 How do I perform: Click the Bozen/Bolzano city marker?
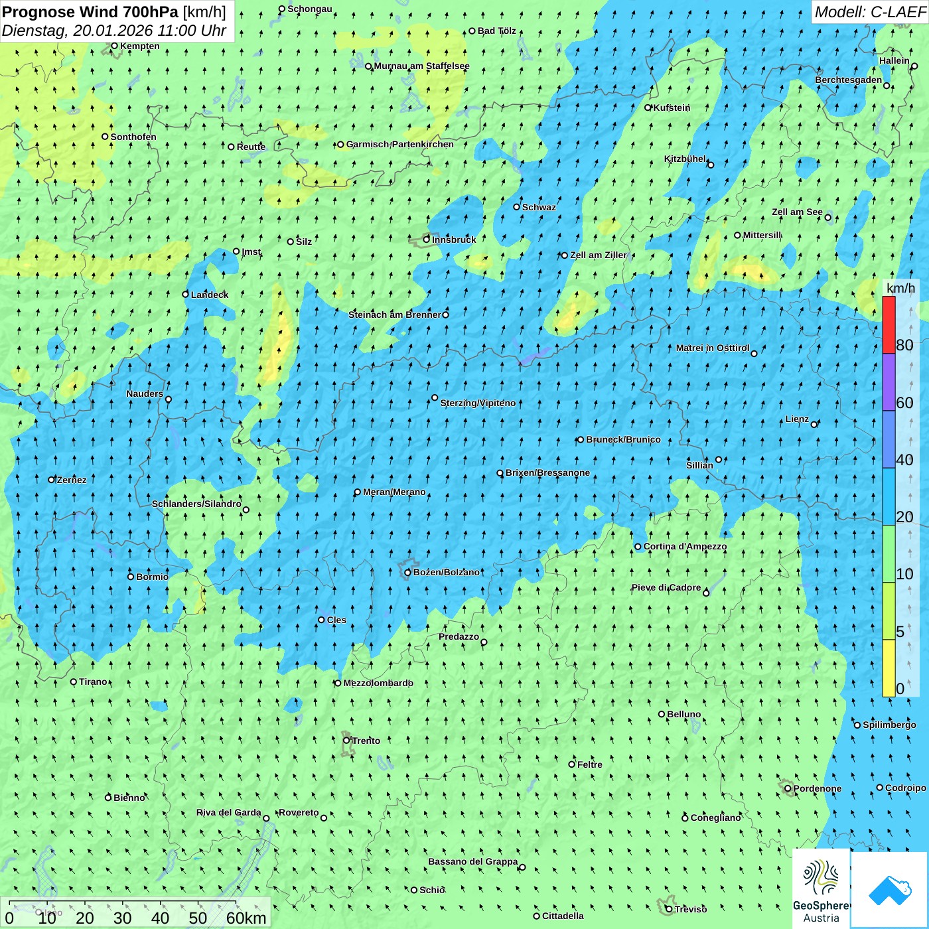point(407,573)
